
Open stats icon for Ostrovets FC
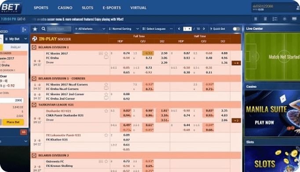(101, 161)
